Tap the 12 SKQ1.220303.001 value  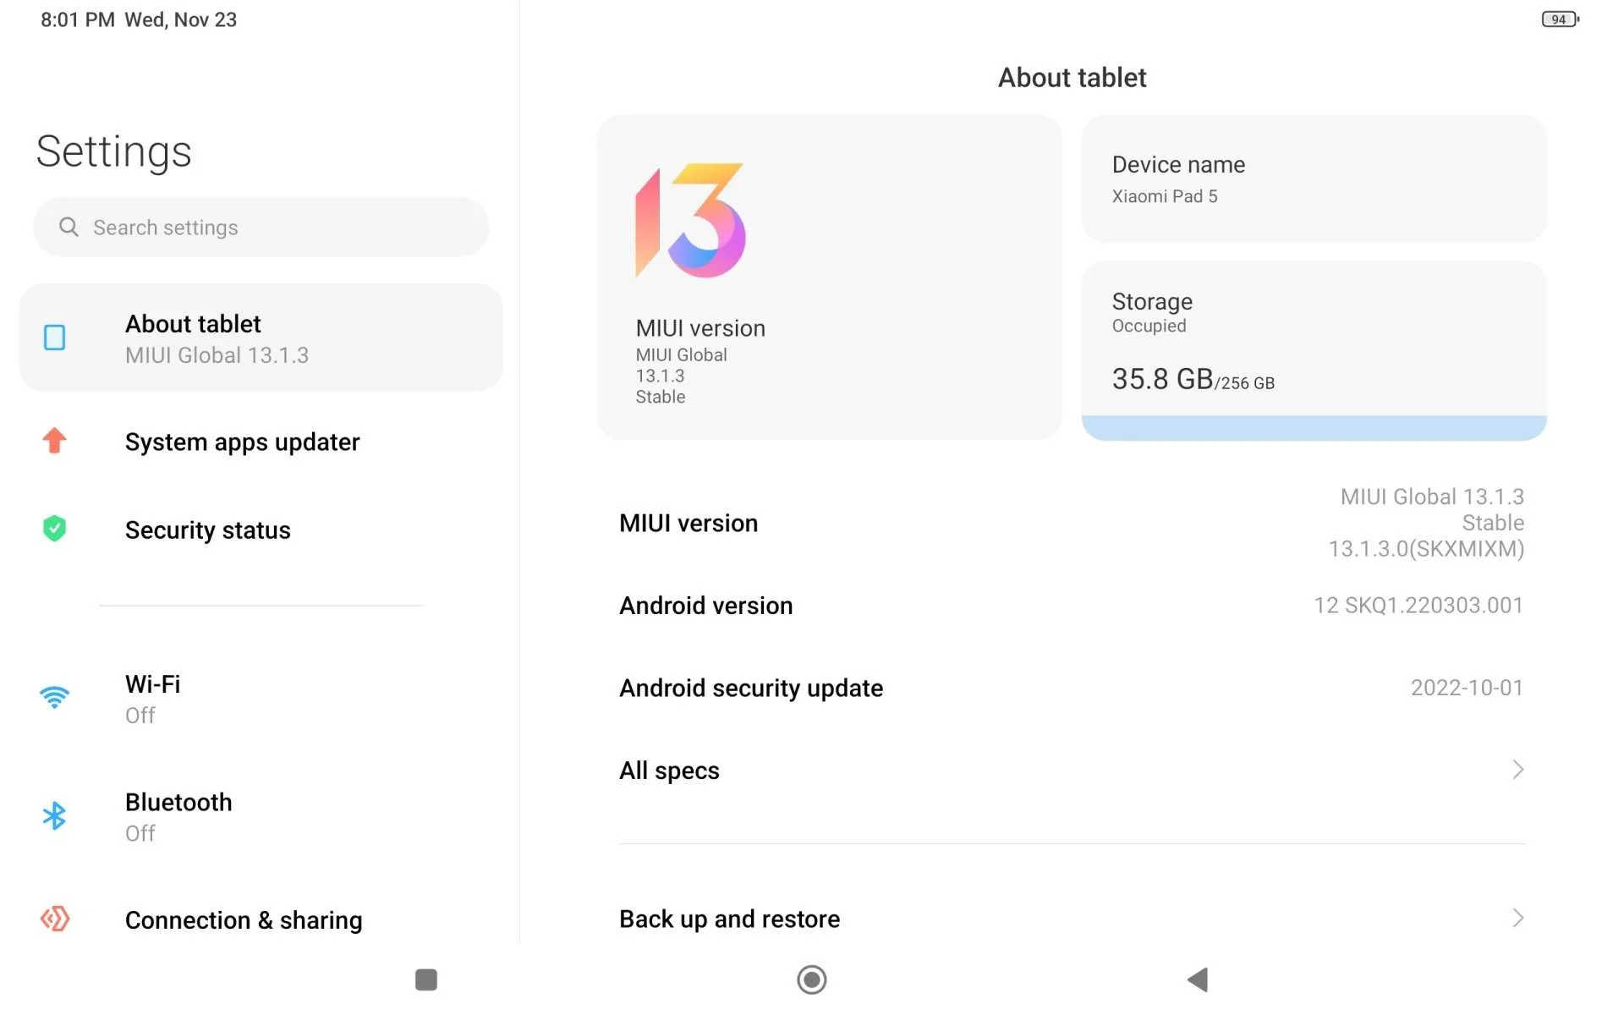click(x=1418, y=605)
